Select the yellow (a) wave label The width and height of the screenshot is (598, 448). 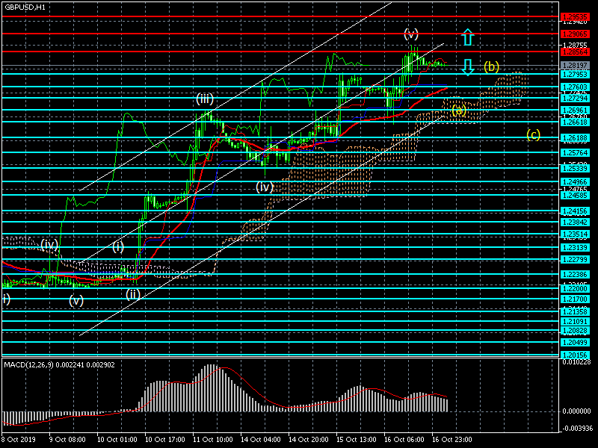click(x=459, y=111)
